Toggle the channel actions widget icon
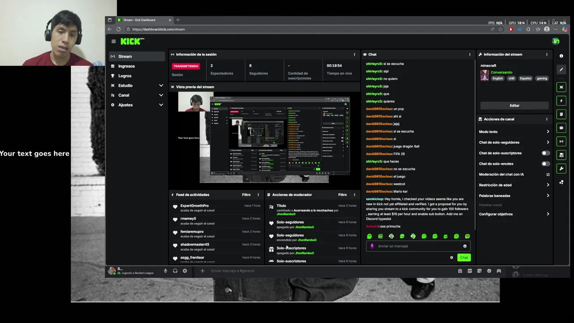The height and width of the screenshot is (323, 574). [x=561, y=155]
